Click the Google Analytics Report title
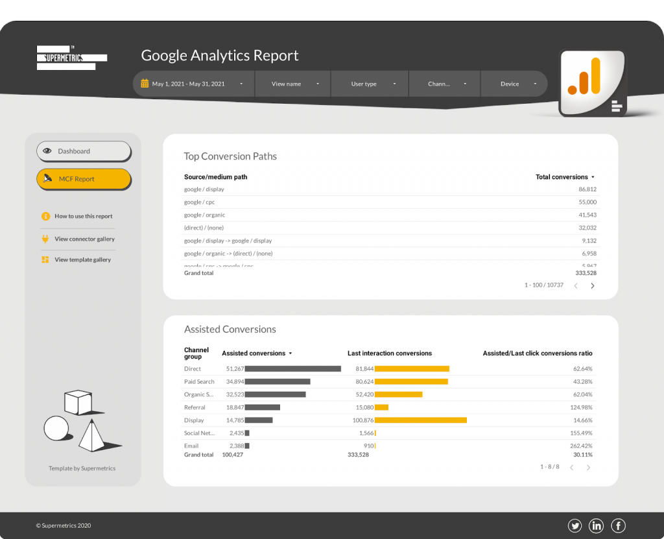664x539 pixels. [220, 56]
